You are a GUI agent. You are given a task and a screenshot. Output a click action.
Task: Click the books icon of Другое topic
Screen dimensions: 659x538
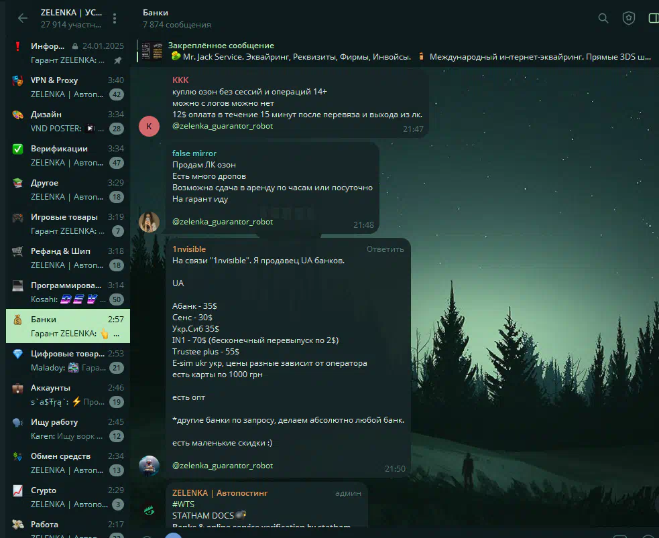coord(17,183)
